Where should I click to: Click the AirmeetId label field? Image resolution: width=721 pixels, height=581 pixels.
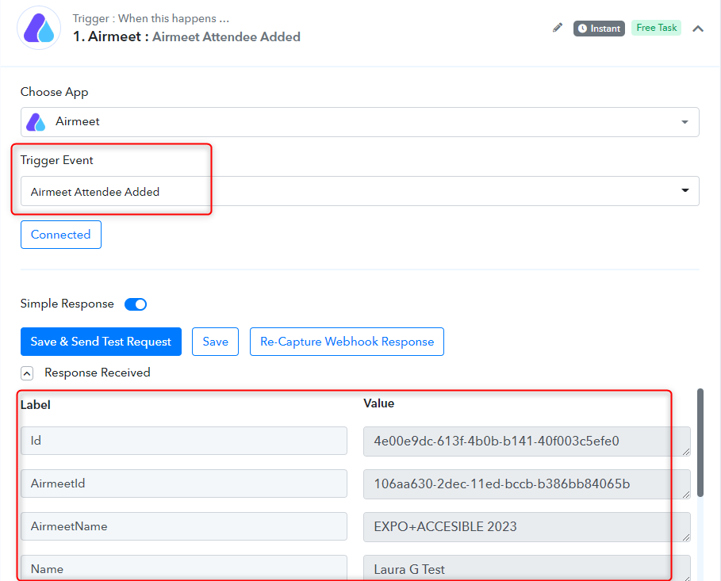tap(183, 484)
